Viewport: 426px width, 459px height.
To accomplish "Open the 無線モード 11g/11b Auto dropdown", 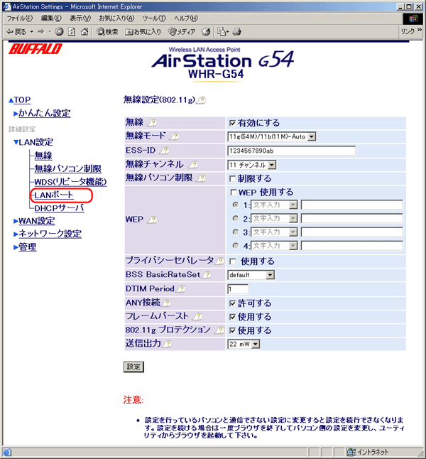I will [x=271, y=136].
